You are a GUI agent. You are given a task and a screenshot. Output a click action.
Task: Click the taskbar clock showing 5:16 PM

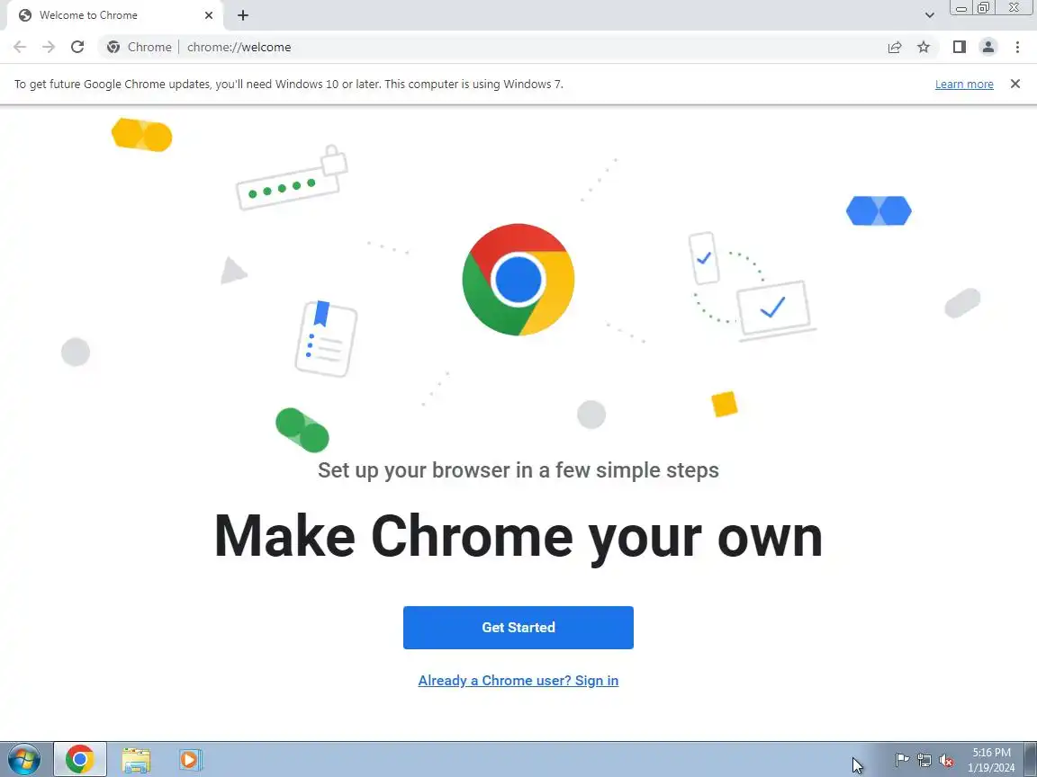pyautogui.click(x=991, y=760)
